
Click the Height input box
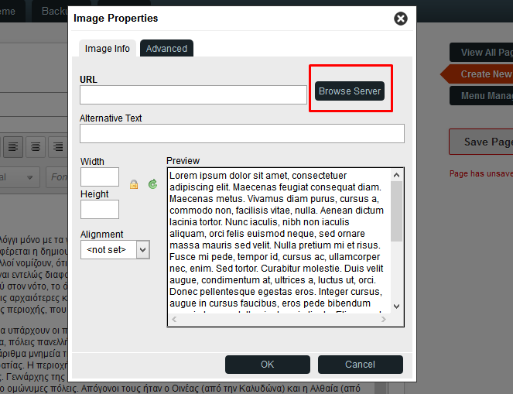100,210
